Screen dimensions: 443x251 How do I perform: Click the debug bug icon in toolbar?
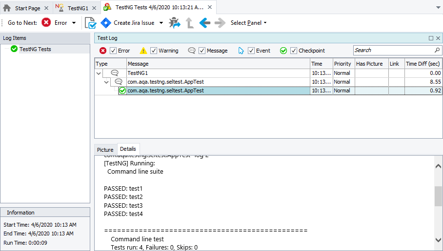point(174,23)
